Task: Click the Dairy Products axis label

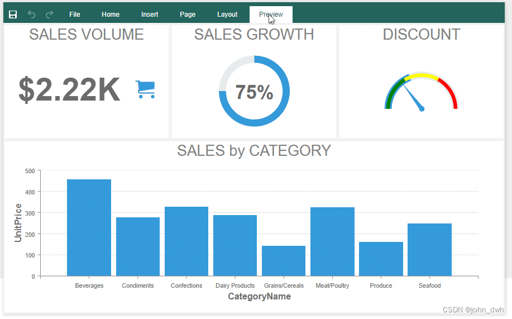Action: (x=235, y=285)
